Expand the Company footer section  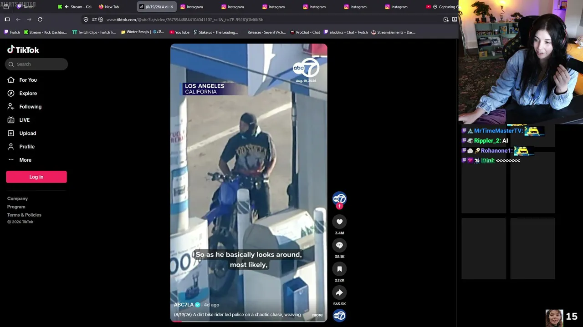[17, 198]
